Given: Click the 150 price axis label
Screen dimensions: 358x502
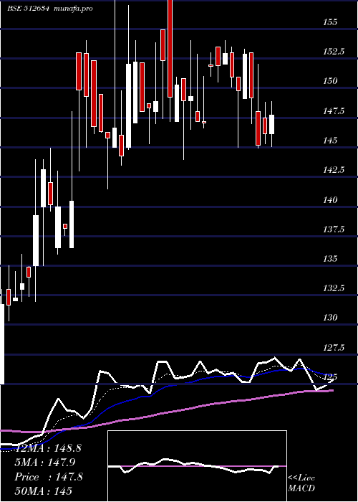Looking at the screenshot, I should click(x=330, y=81).
